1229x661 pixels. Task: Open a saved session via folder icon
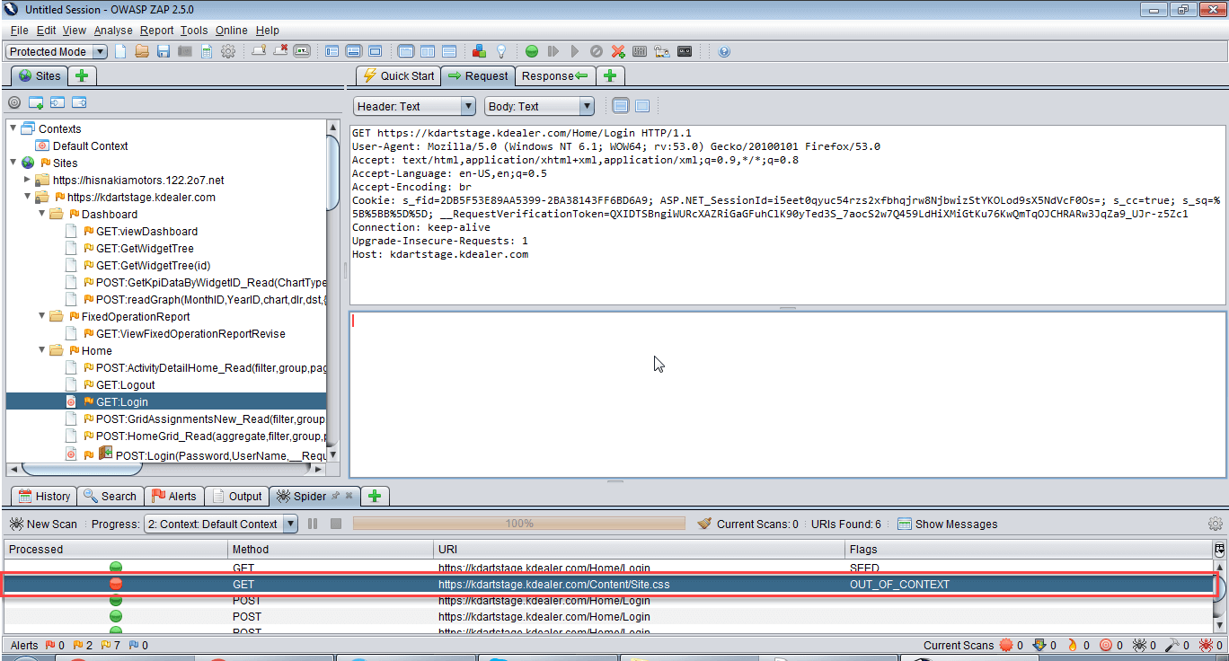coord(142,51)
